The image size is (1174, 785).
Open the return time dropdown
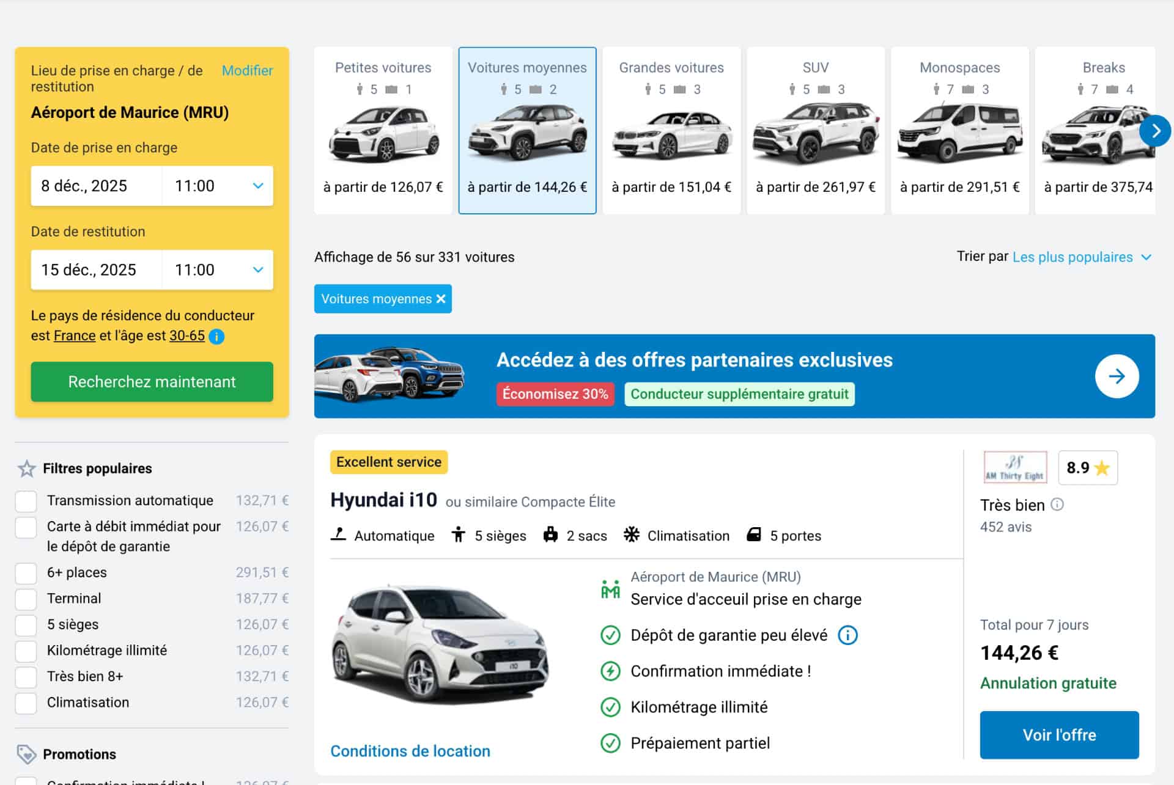pos(217,270)
